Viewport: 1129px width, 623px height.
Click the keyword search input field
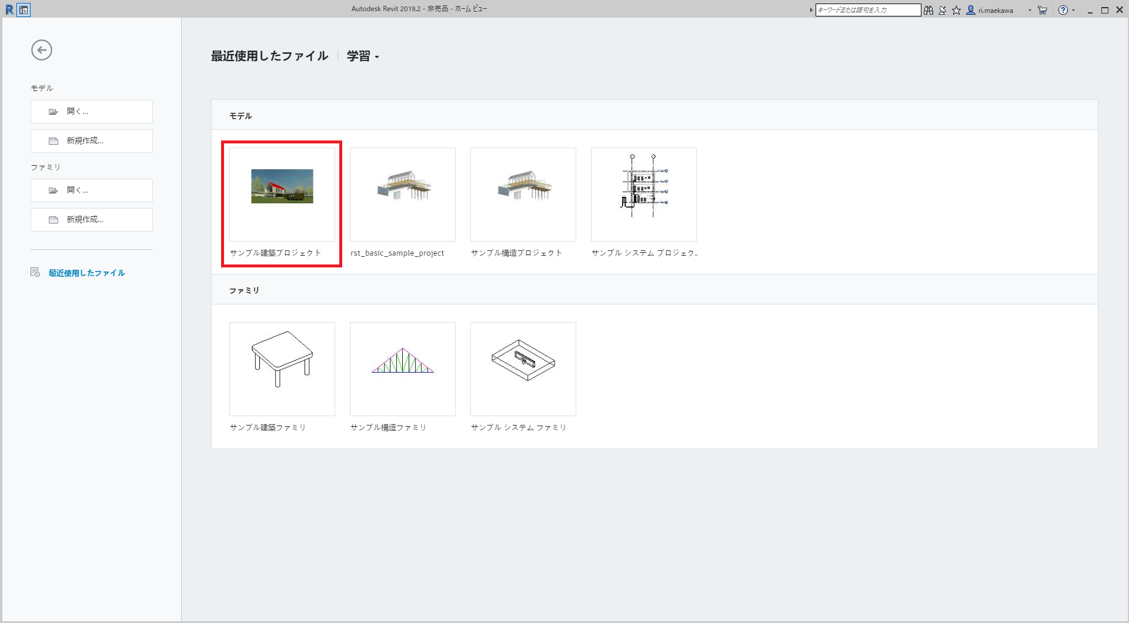pos(867,10)
